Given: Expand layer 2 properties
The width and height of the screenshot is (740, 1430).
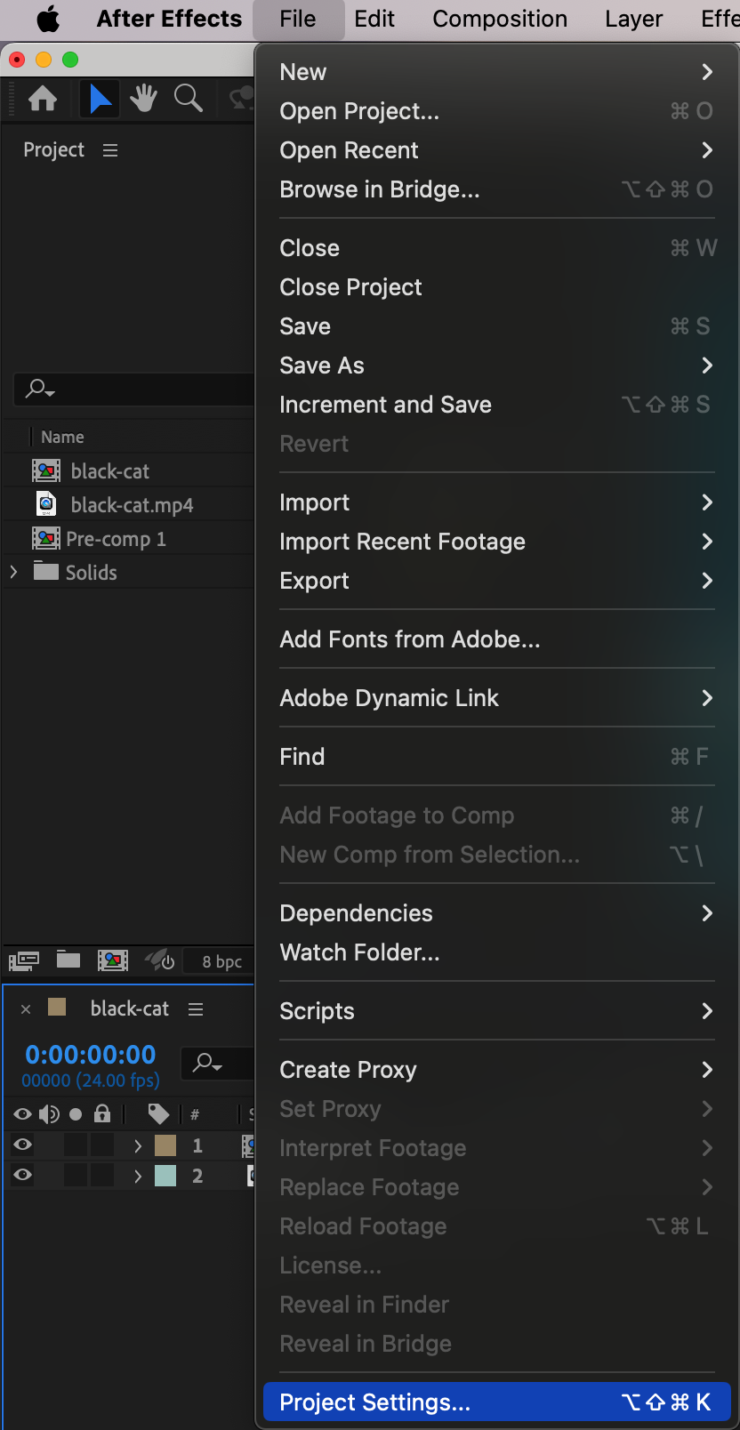Looking at the screenshot, I should 138,1176.
